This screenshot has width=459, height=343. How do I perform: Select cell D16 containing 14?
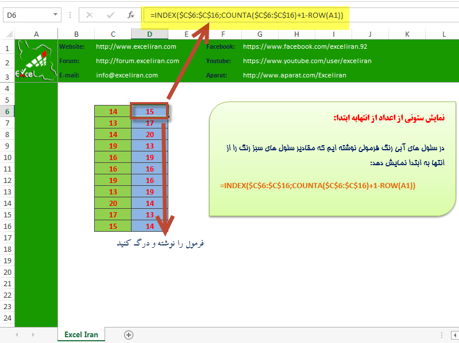[149, 226]
